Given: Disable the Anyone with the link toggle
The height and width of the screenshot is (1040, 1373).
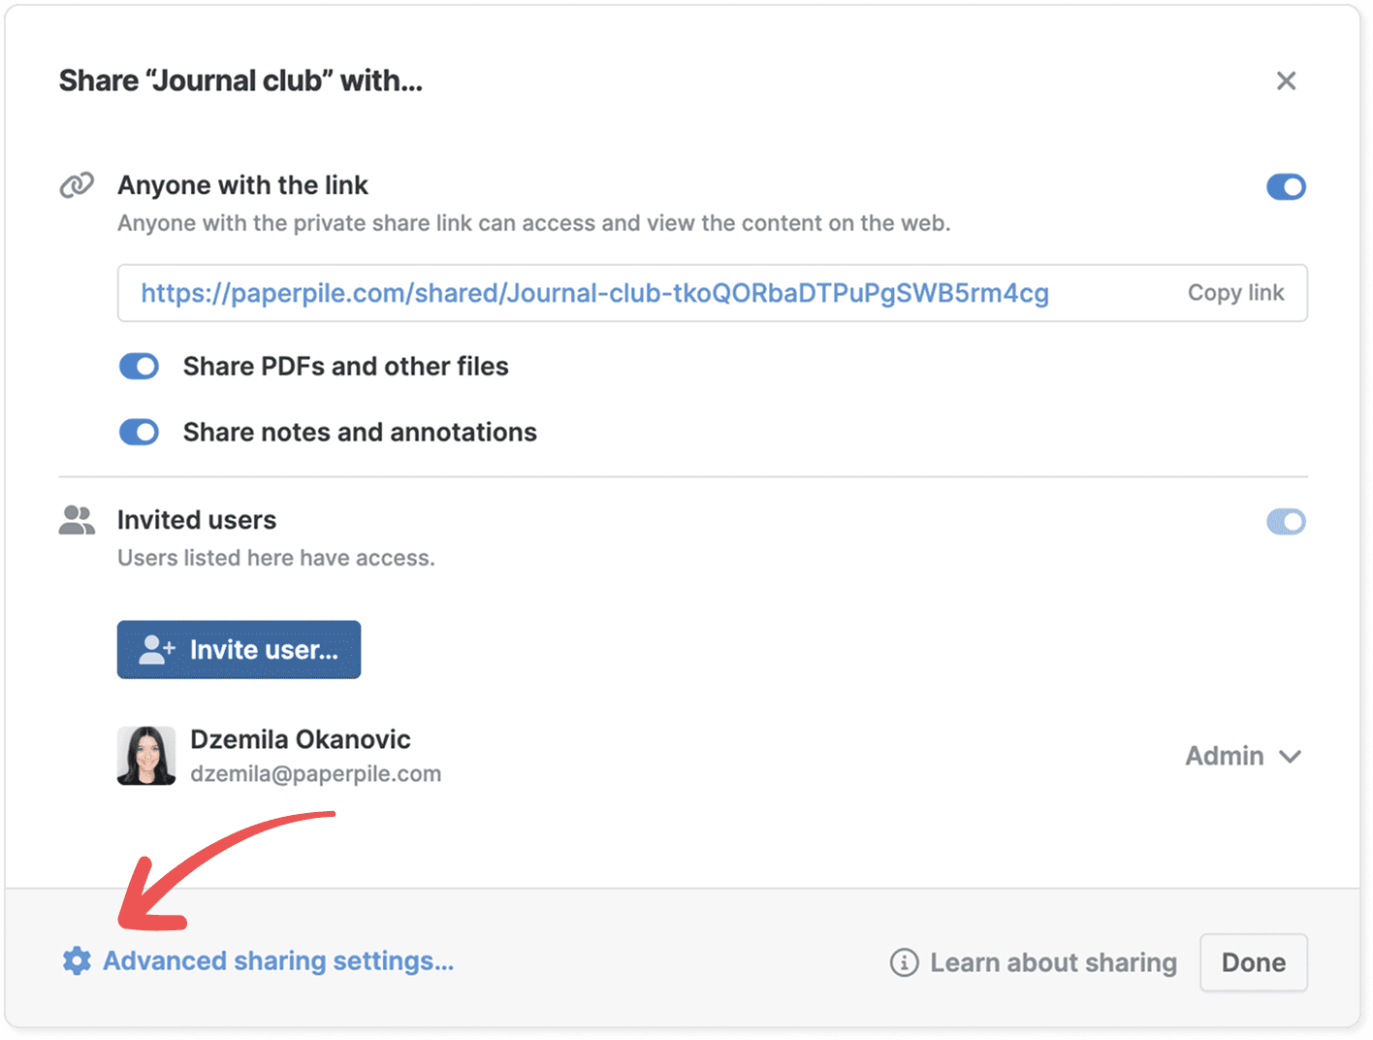Looking at the screenshot, I should point(1286,186).
